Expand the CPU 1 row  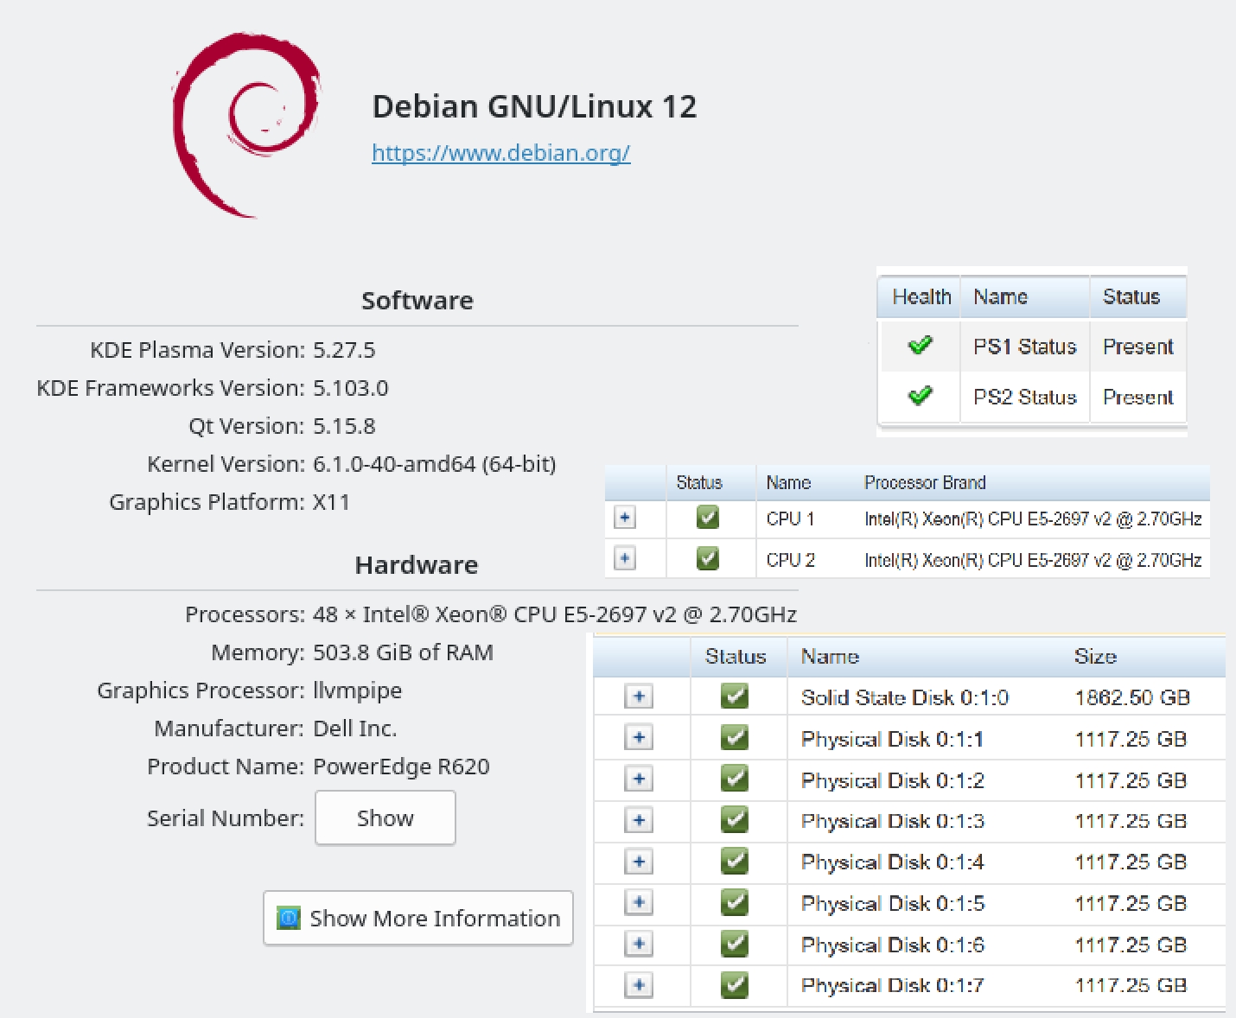(x=624, y=518)
